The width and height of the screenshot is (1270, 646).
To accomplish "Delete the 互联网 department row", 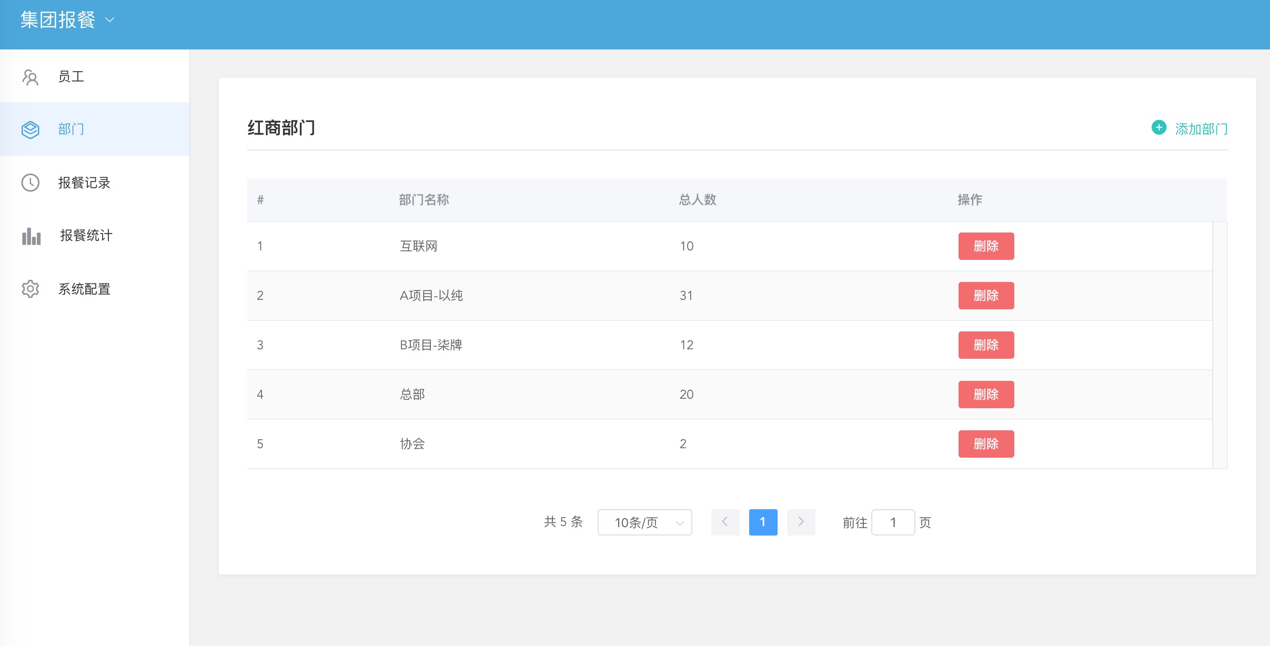I will 986,246.
